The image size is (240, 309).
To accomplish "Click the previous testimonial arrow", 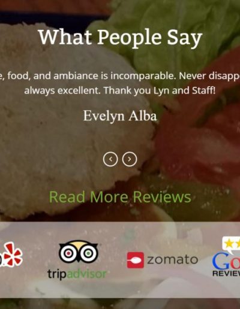I will click(x=110, y=159).
